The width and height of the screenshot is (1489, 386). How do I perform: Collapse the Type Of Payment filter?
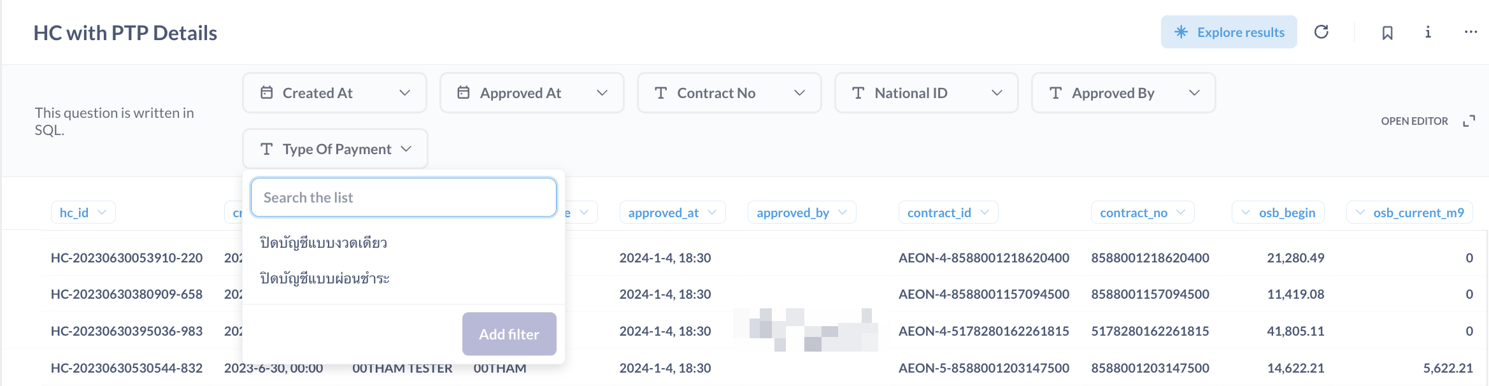click(x=335, y=149)
